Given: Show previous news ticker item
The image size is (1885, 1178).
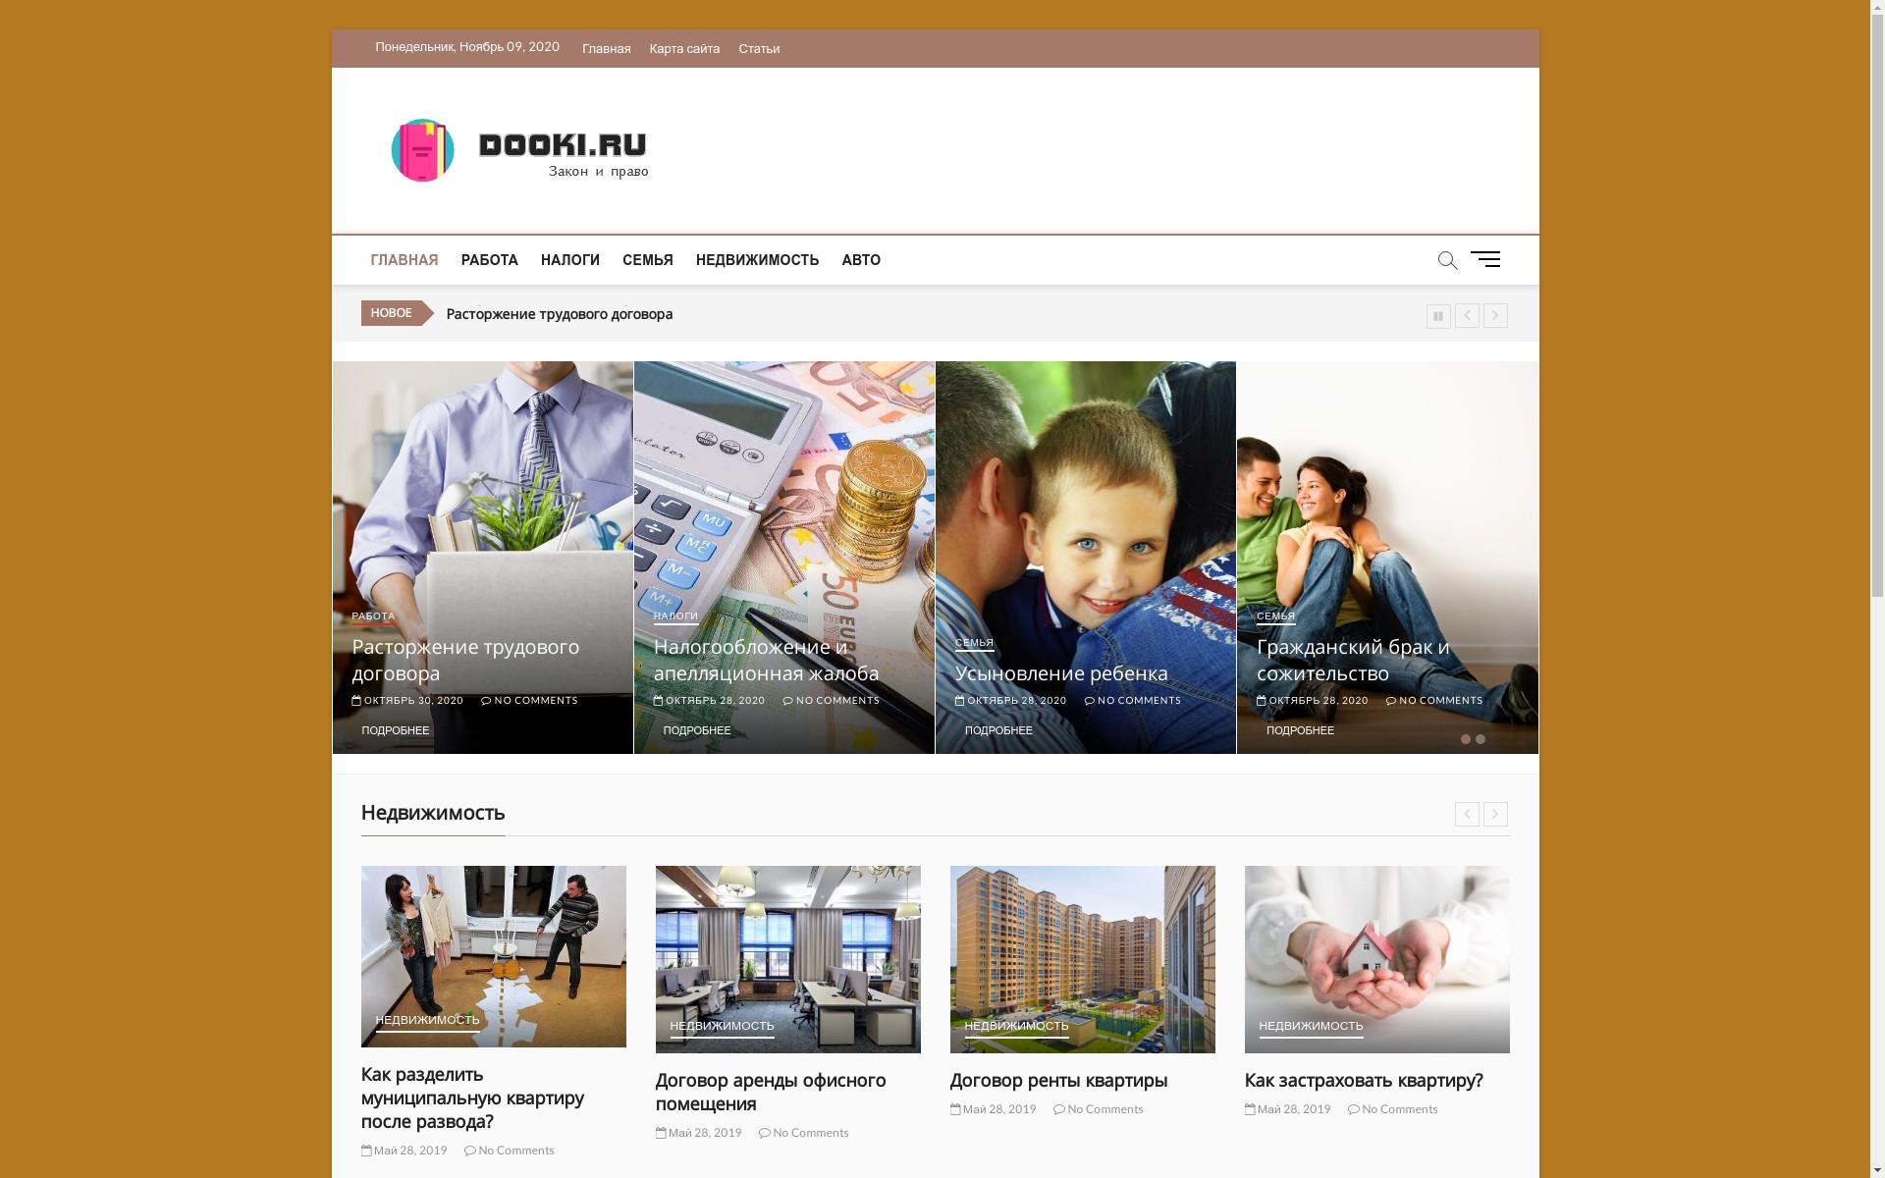Looking at the screenshot, I should (x=1467, y=316).
